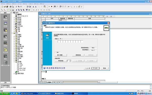This screenshot has height=95, width=152.
Task: Open the PLC menu
Action: (x=20, y=4)
